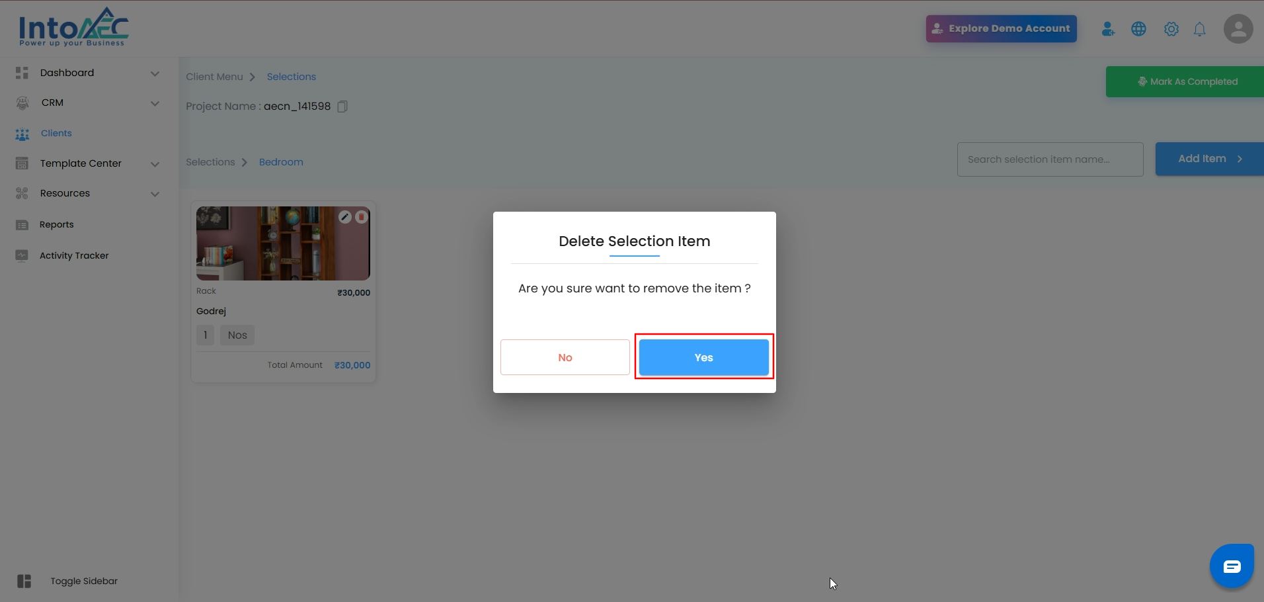Open the notifications bell
The width and height of the screenshot is (1264, 602).
click(1199, 29)
